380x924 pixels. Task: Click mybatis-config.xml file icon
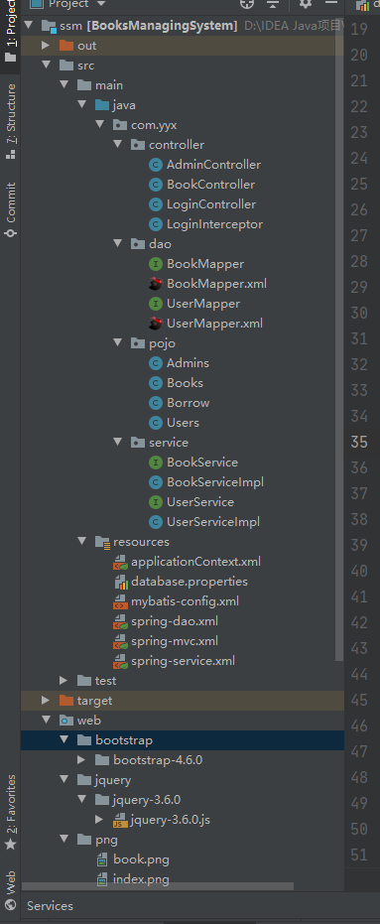click(x=120, y=601)
